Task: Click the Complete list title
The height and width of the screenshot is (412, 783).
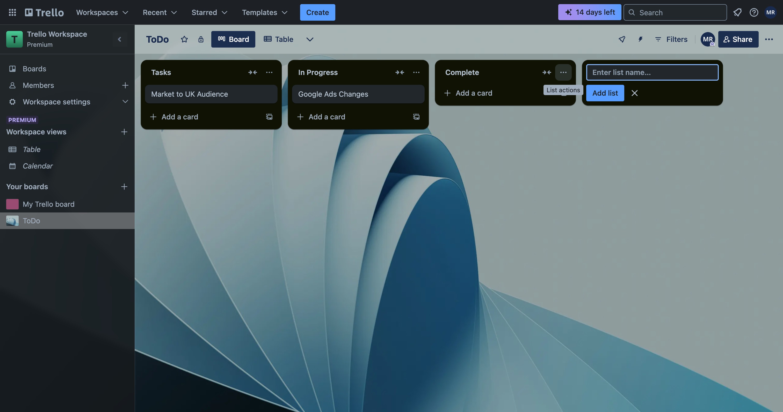Action: (x=462, y=72)
